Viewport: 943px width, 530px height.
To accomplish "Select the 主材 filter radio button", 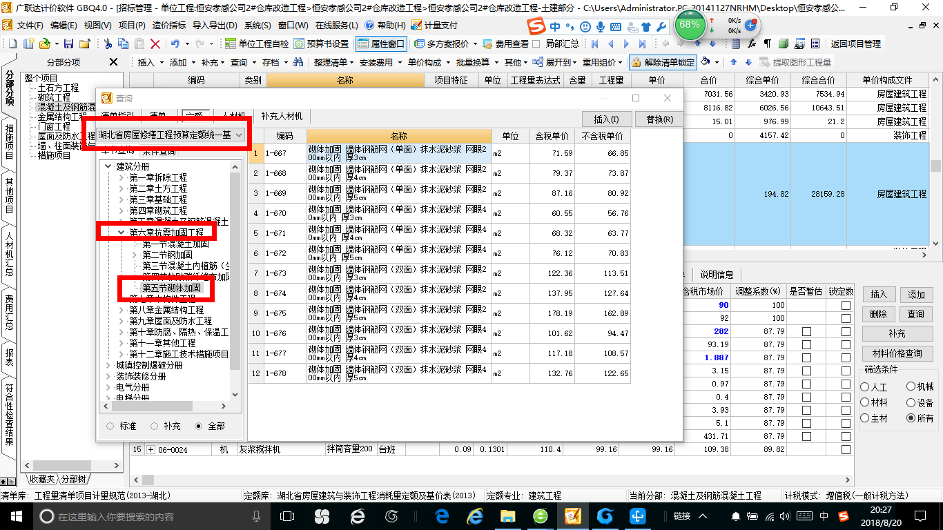I will tap(865, 418).
